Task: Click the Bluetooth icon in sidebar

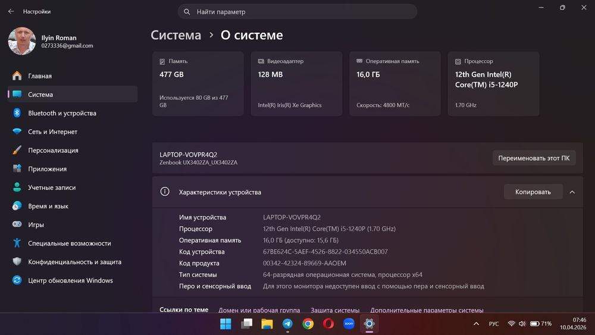Action: (17, 112)
